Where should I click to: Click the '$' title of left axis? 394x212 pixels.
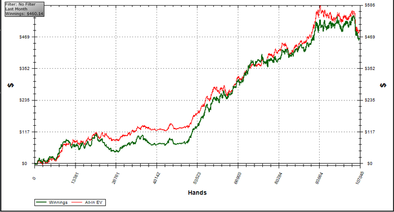click(x=11, y=85)
